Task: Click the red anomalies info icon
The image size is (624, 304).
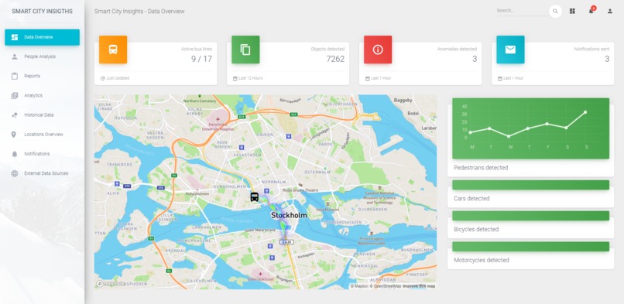Action: tap(378, 50)
